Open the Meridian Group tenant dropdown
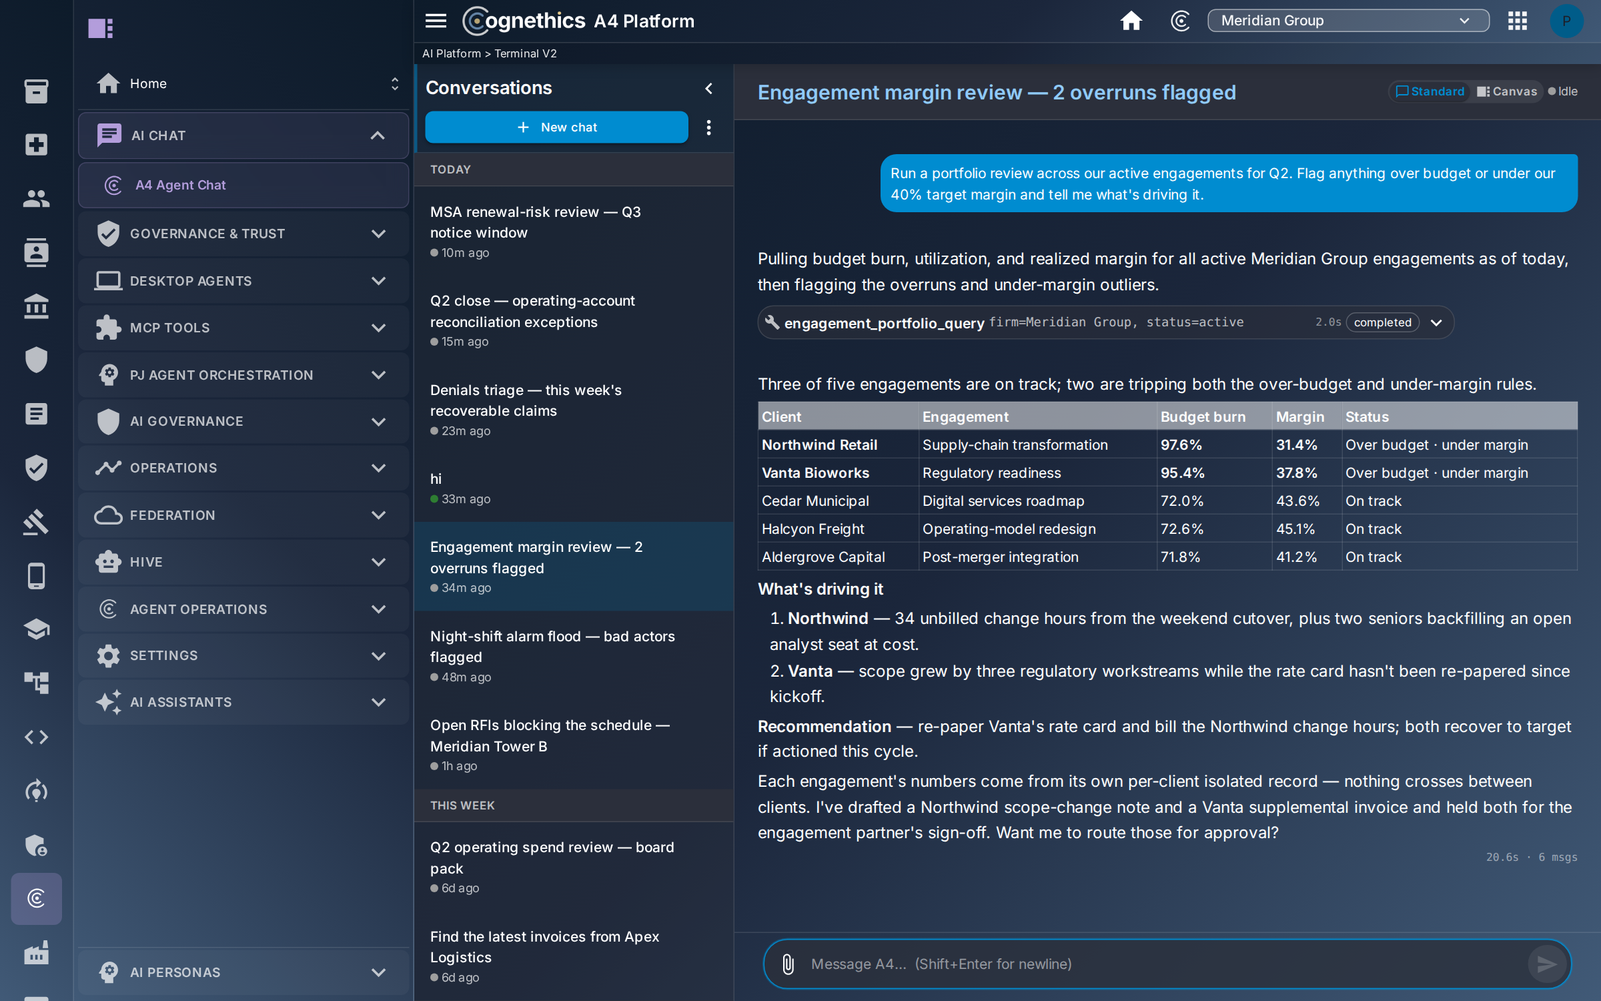 (x=1348, y=21)
